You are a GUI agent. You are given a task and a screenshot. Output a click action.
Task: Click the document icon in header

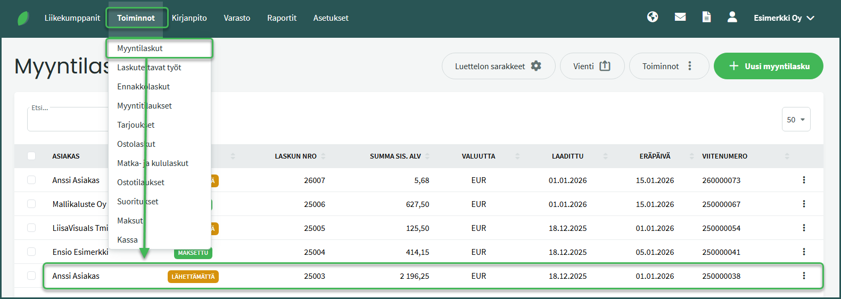click(x=706, y=17)
